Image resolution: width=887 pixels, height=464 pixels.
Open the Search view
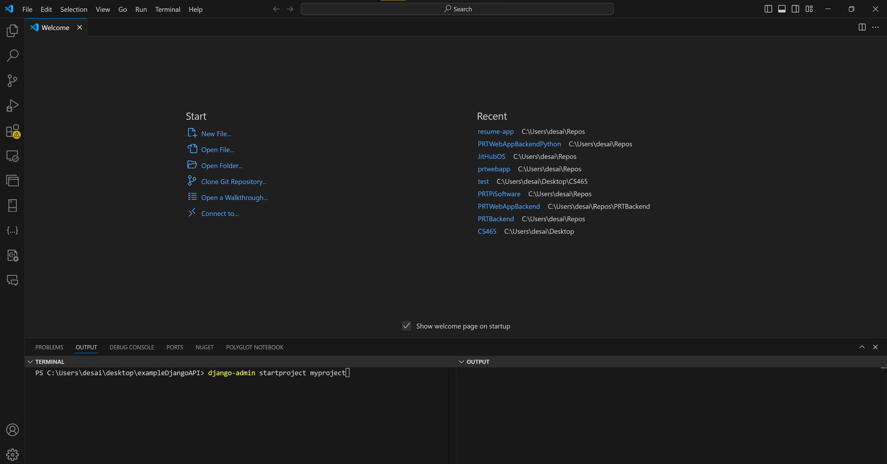(12, 55)
